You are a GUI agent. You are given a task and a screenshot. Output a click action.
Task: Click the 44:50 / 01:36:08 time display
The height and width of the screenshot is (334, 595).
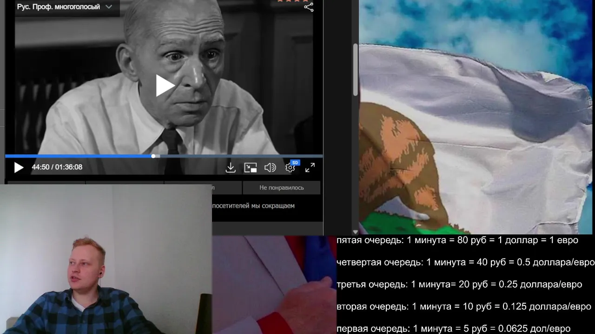coord(57,167)
